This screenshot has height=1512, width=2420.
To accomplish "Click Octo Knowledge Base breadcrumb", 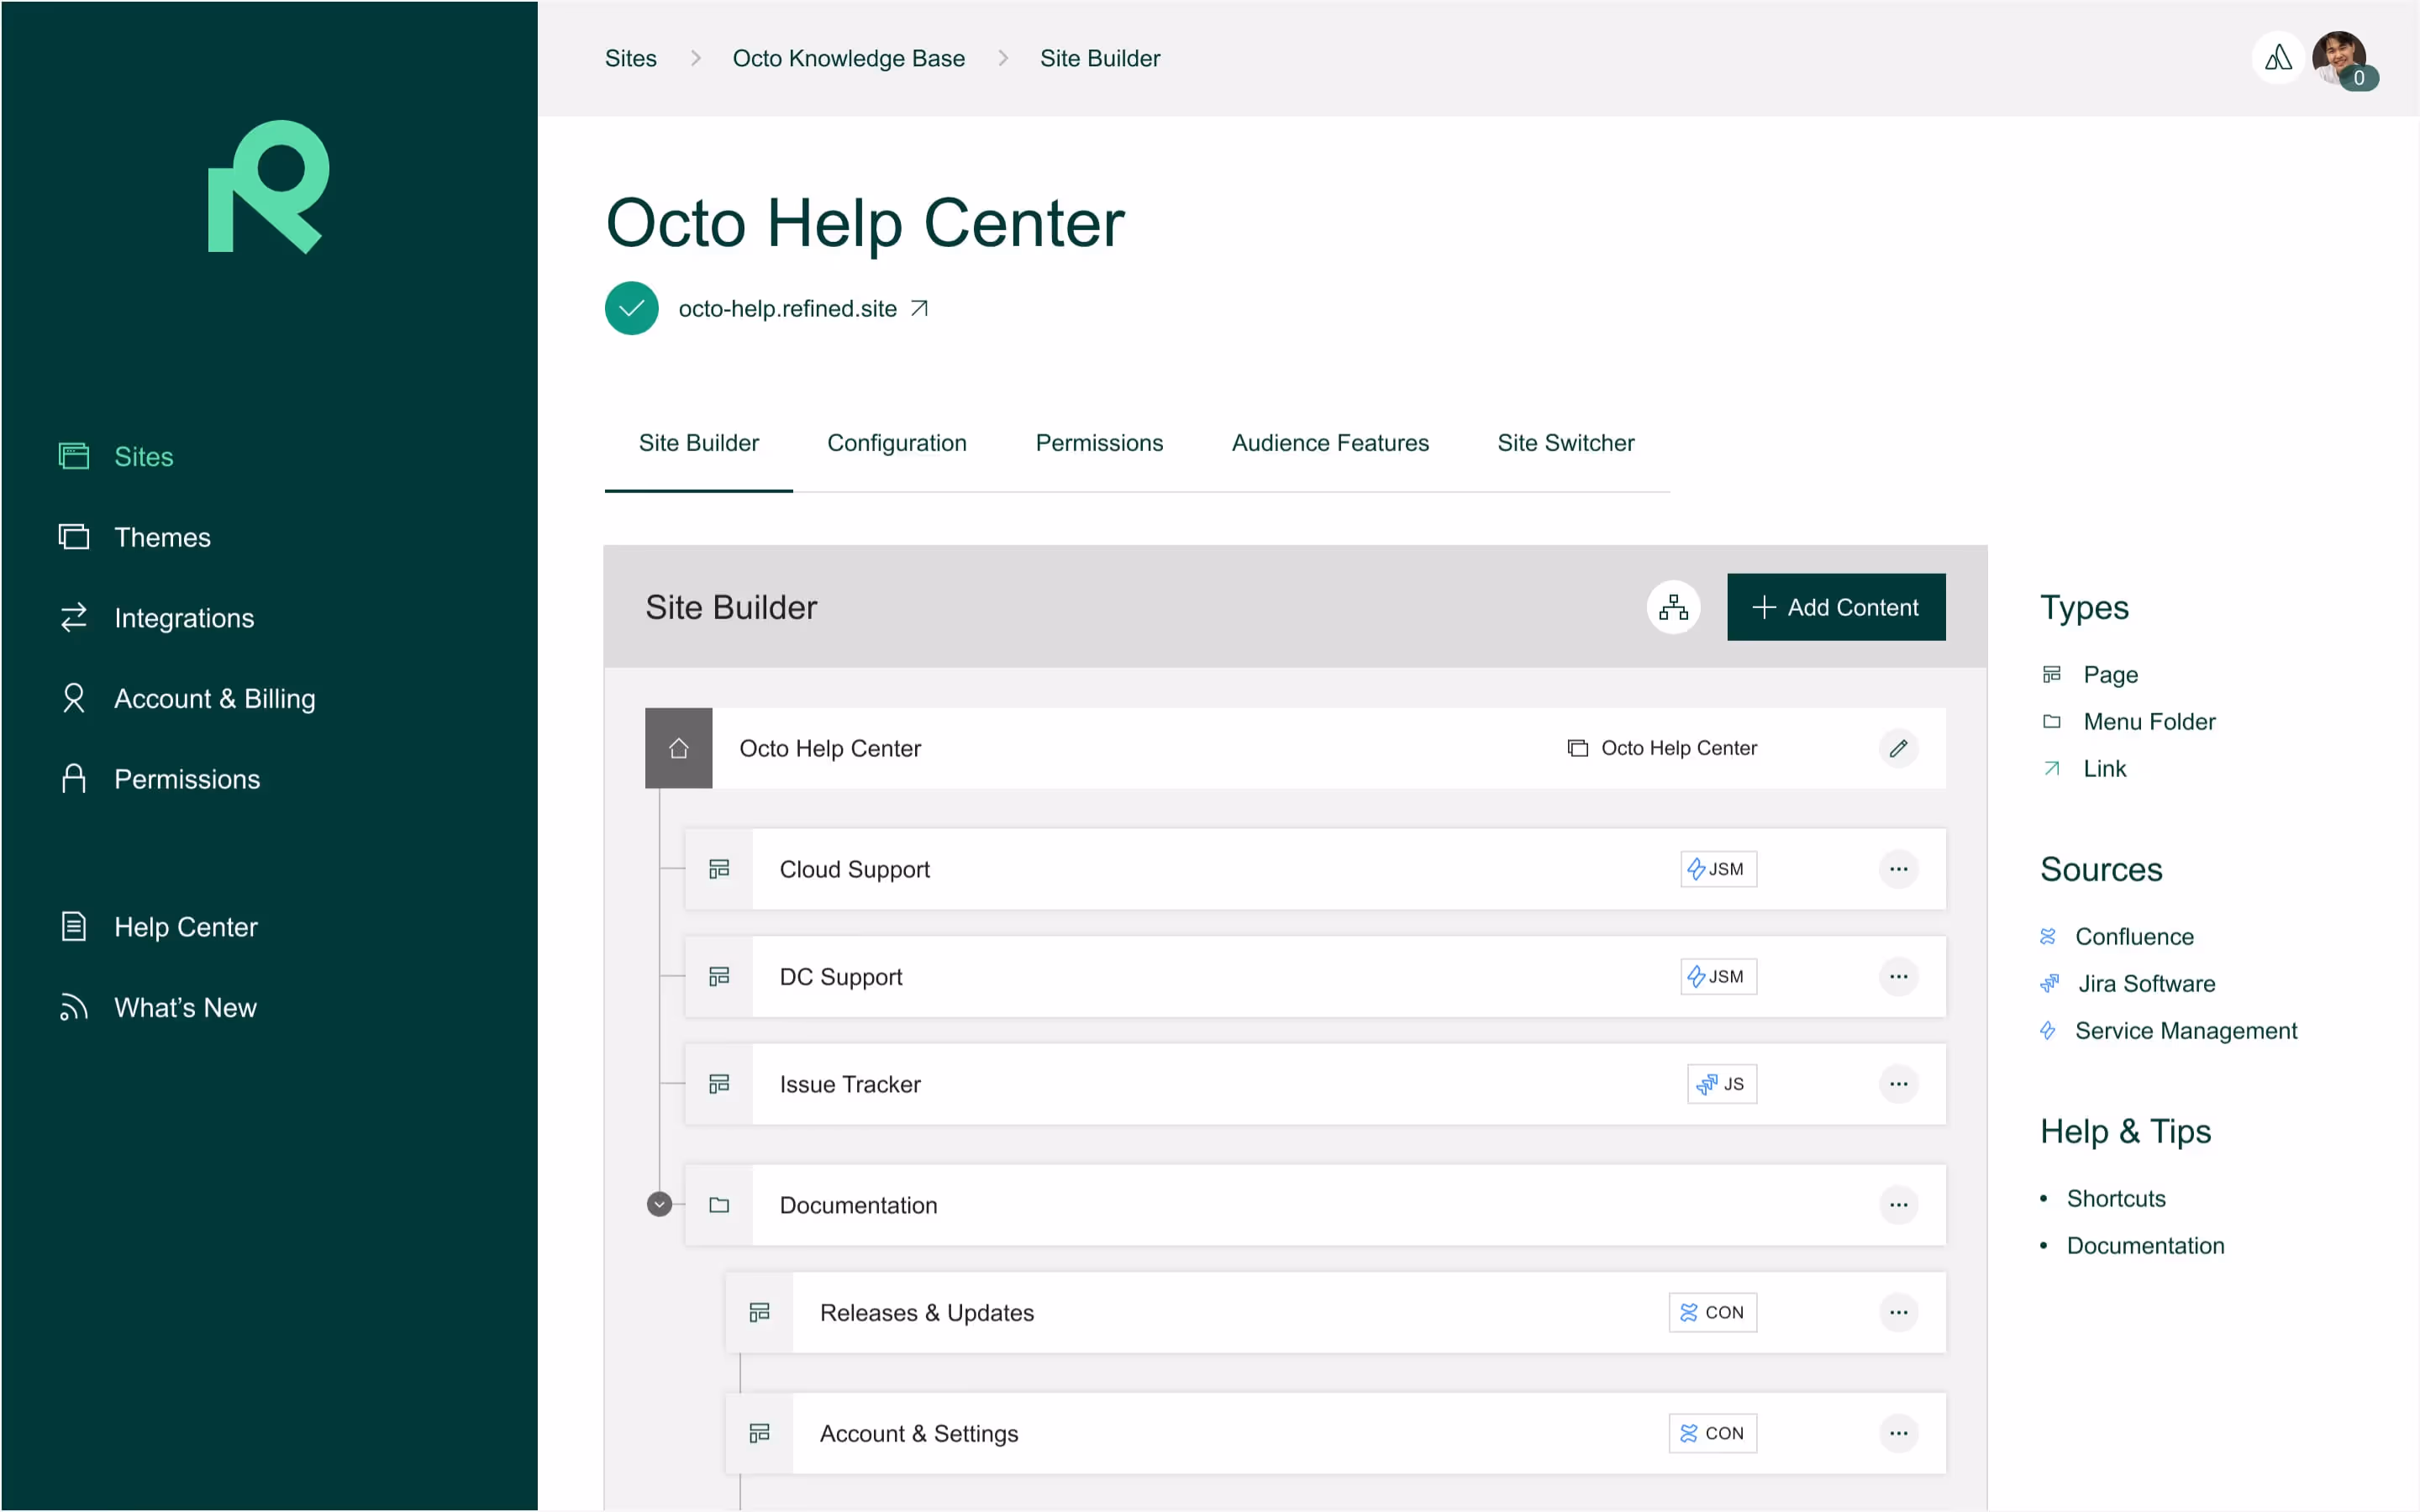I will (x=849, y=58).
